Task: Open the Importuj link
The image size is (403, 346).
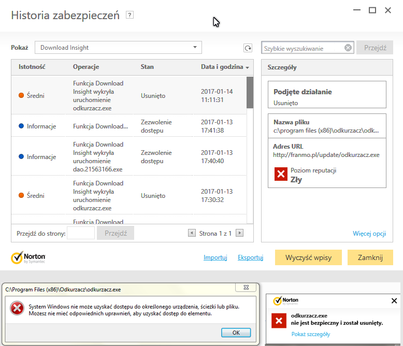Action: click(x=215, y=257)
